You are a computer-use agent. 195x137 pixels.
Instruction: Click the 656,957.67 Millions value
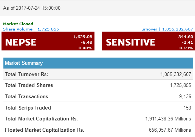tap(170, 130)
